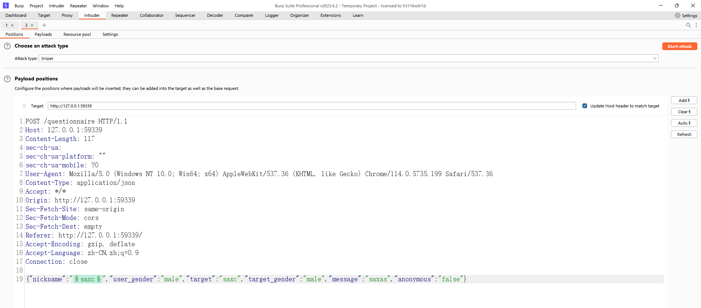Click the marked §saxc§ payload position
Viewport: 701px width, 308px height.
[88, 279]
